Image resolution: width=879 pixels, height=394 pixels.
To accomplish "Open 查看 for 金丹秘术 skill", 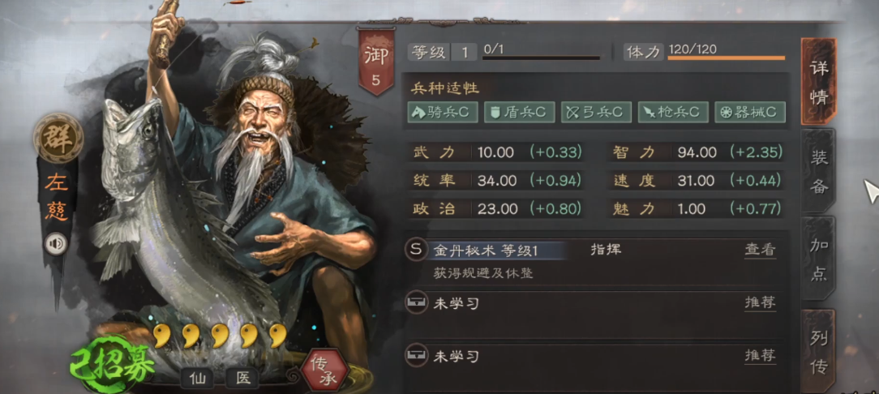I will click(x=760, y=250).
